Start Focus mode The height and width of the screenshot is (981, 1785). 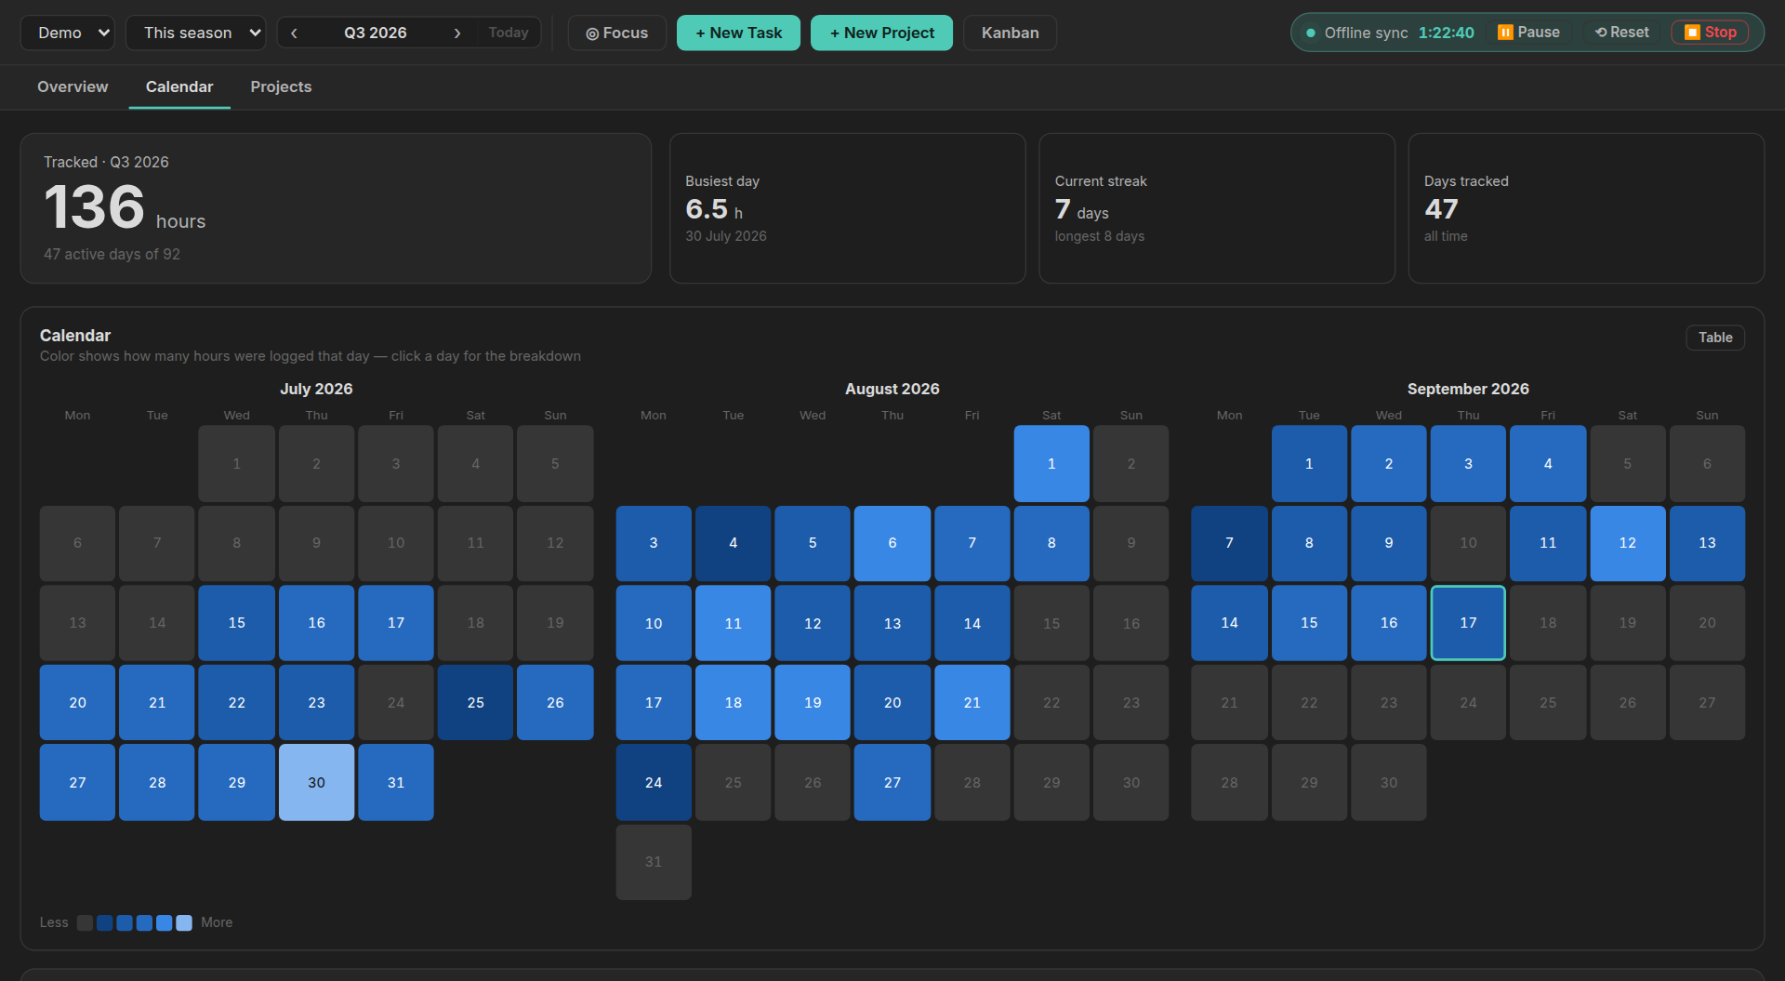click(x=617, y=33)
